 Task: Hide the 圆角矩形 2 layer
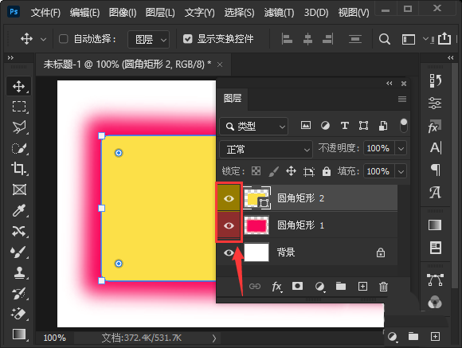coord(229,198)
